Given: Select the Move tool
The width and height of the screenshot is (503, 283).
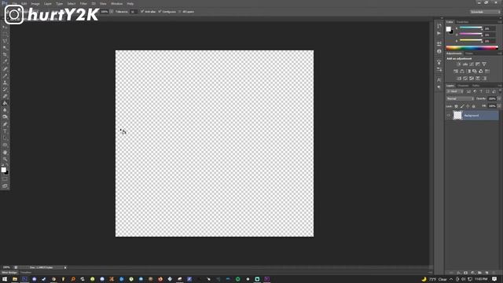Looking at the screenshot, I should pos(5,28).
